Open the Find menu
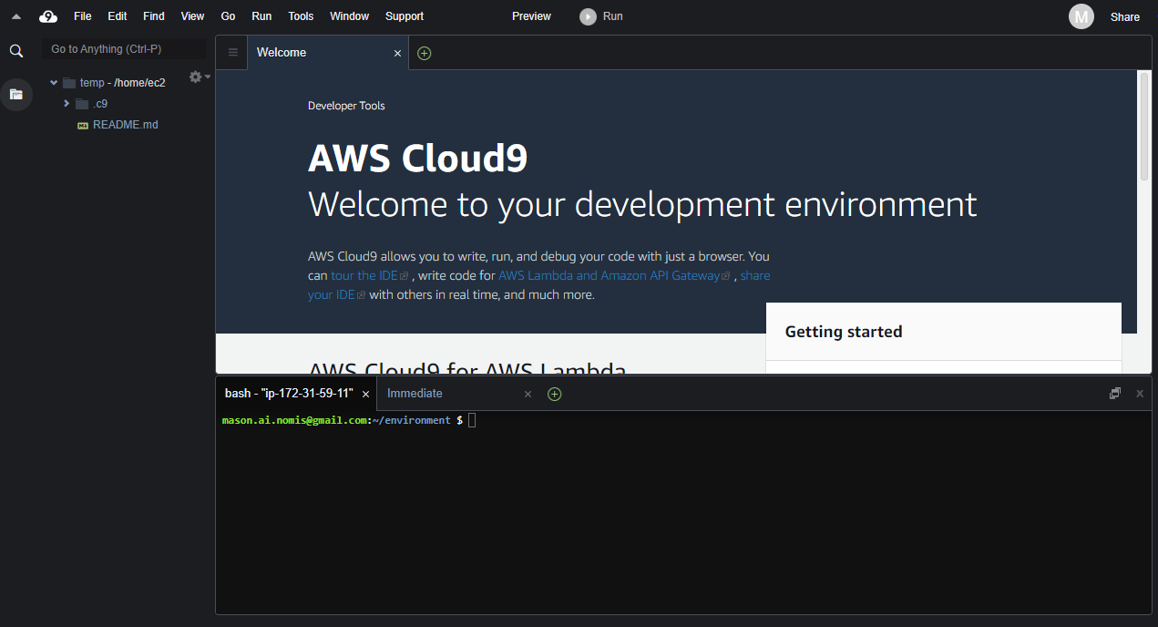Viewport: 1158px width, 627px height. [x=154, y=16]
